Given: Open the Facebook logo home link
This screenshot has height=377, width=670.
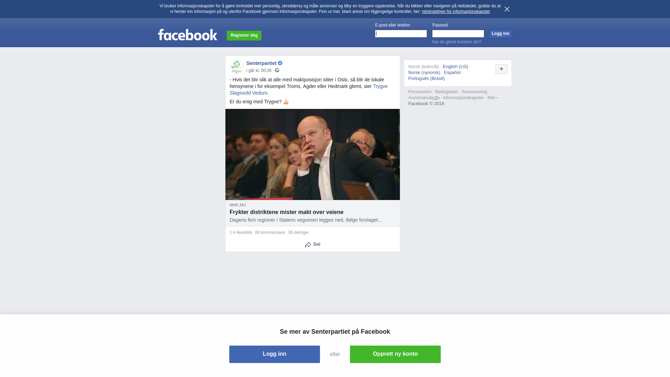Looking at the screenshot, I should (x=187, y=35).
